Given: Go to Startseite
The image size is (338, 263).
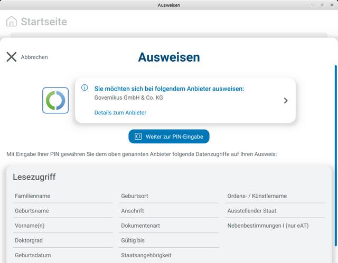Looking at the screenshot, I should click(x=43, y=22).
